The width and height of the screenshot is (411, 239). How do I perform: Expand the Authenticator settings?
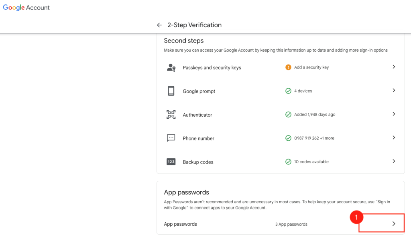[x=394, y=114]
